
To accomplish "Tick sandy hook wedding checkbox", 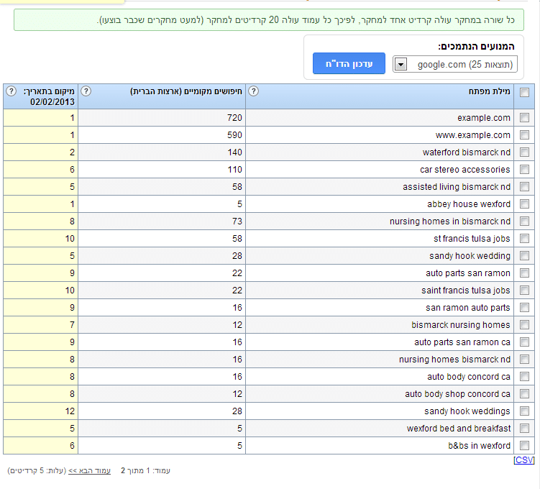I will click(524, 255).
